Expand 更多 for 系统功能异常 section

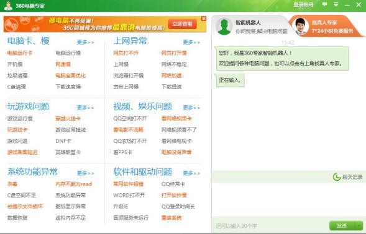[x=85, y=173]
